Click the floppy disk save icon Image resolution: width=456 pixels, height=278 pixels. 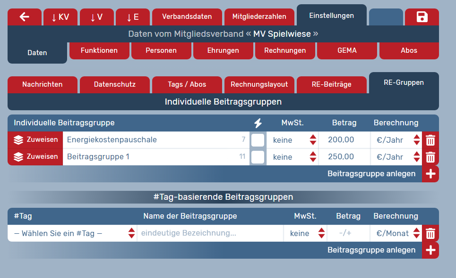(422, 17)
